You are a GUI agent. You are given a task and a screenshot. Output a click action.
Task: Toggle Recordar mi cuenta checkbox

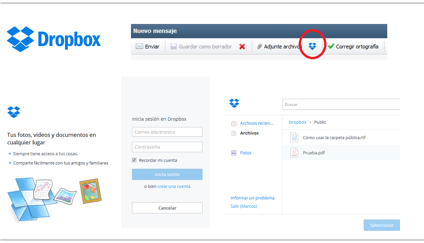click(x=134, y=160)
